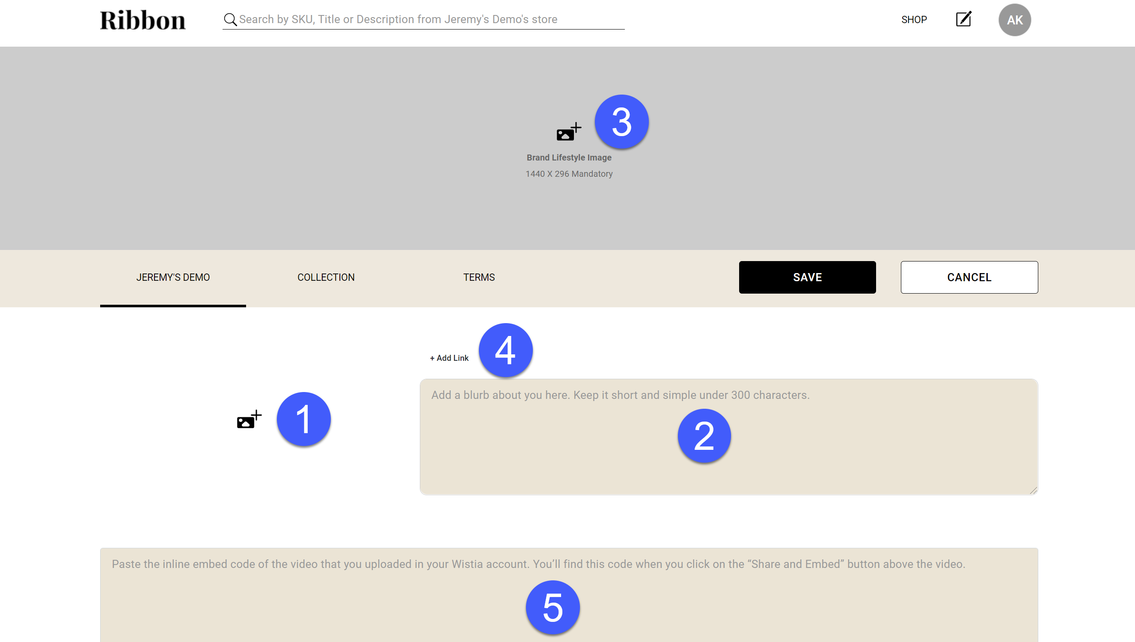
Task: Click blue circle marker number 2
Action: 704,436
